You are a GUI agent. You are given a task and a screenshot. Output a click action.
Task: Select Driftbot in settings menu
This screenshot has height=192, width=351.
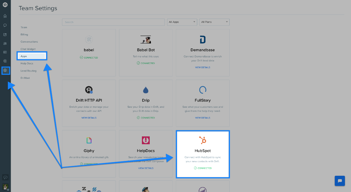[25, 78]
